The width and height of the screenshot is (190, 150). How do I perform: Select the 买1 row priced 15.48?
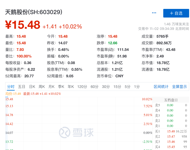(x=171, y=131)
